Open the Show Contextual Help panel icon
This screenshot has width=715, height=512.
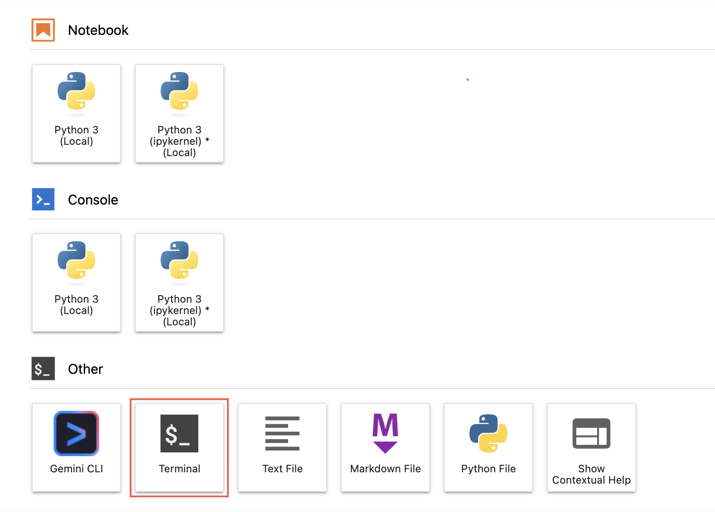tap(591, 433)
